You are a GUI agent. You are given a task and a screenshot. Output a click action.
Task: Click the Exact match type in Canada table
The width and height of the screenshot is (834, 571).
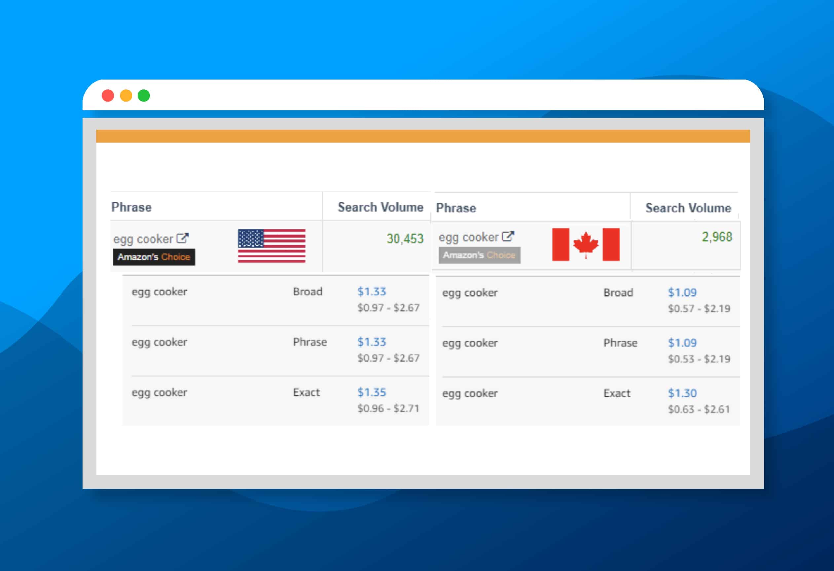click(x=617, y=393)
